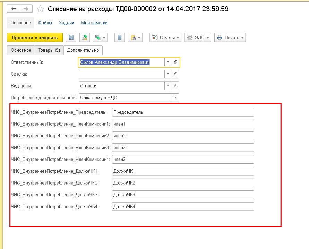Click the Председатель input field

pos(183,112)
